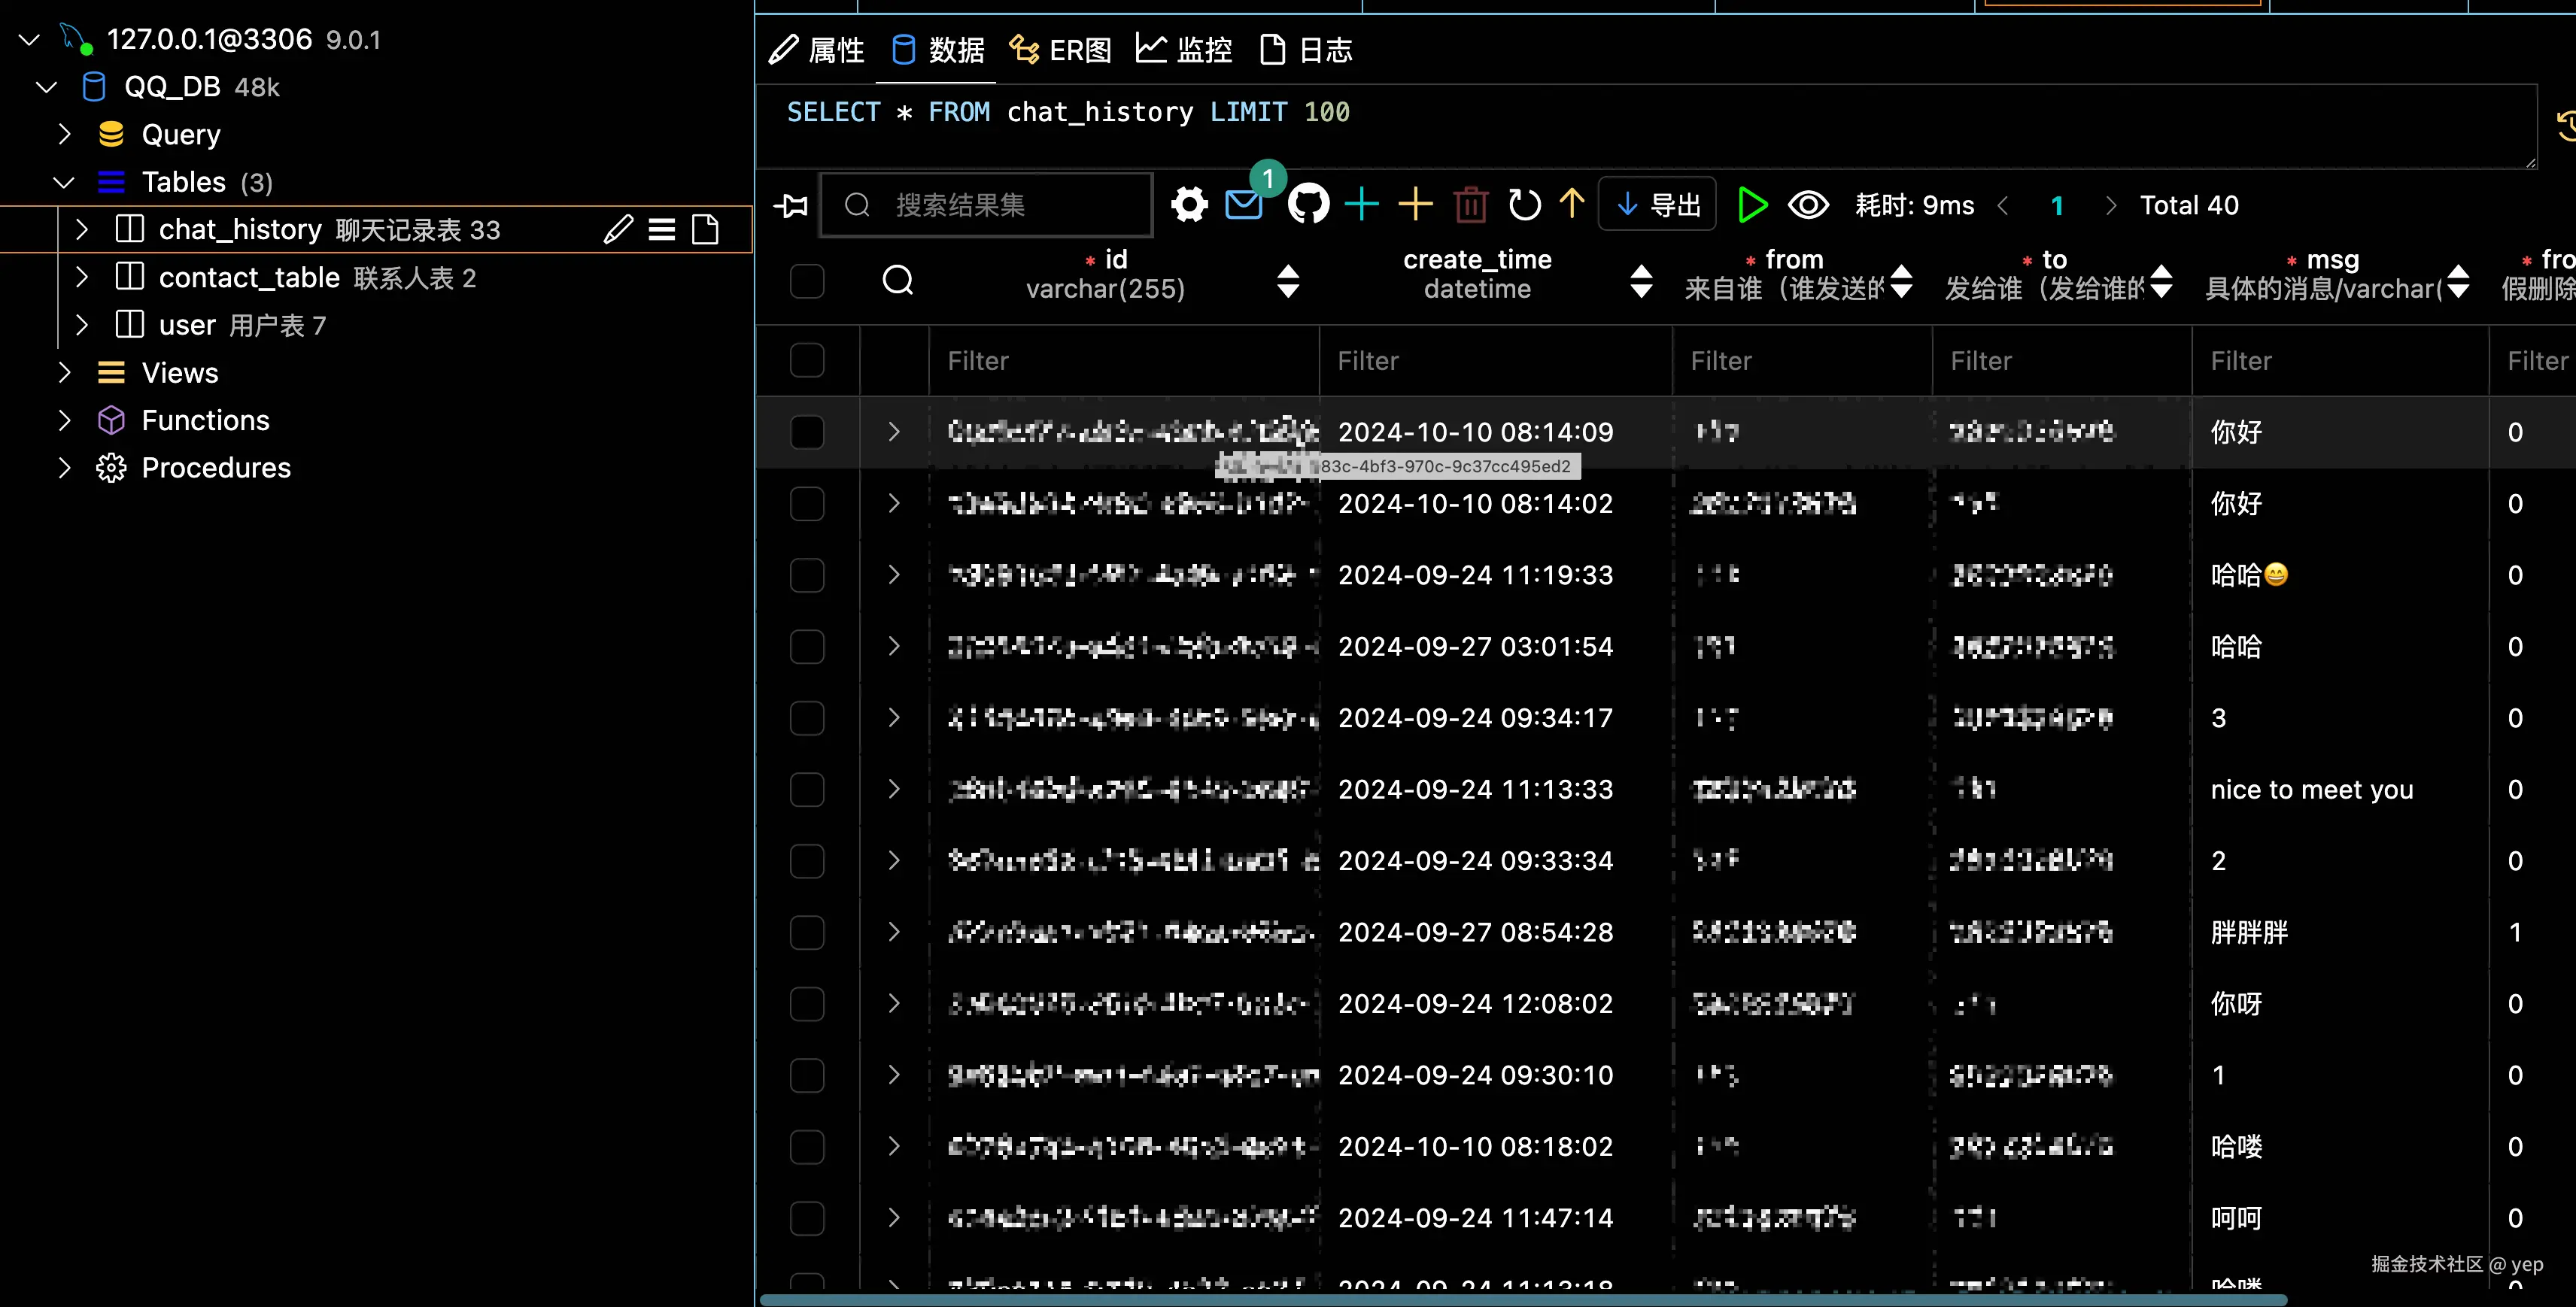Switch to the ER图 tab
Image resolution: width=2576 pixels, height=1307 pixels.
coord(1060,50)
